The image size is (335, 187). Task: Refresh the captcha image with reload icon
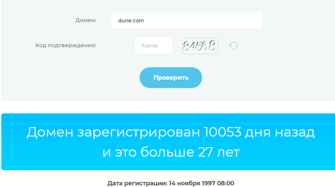point(233,45)
